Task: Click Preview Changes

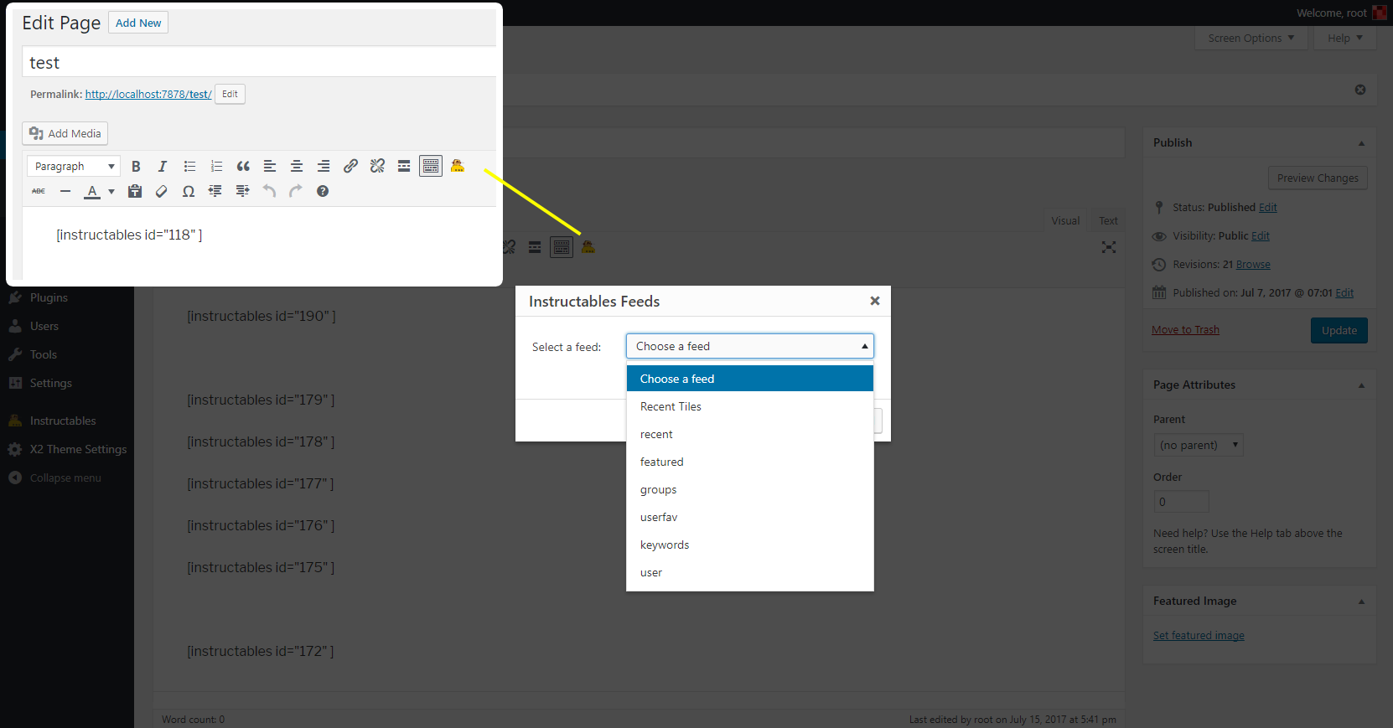Action: [x=1318, y=178]
